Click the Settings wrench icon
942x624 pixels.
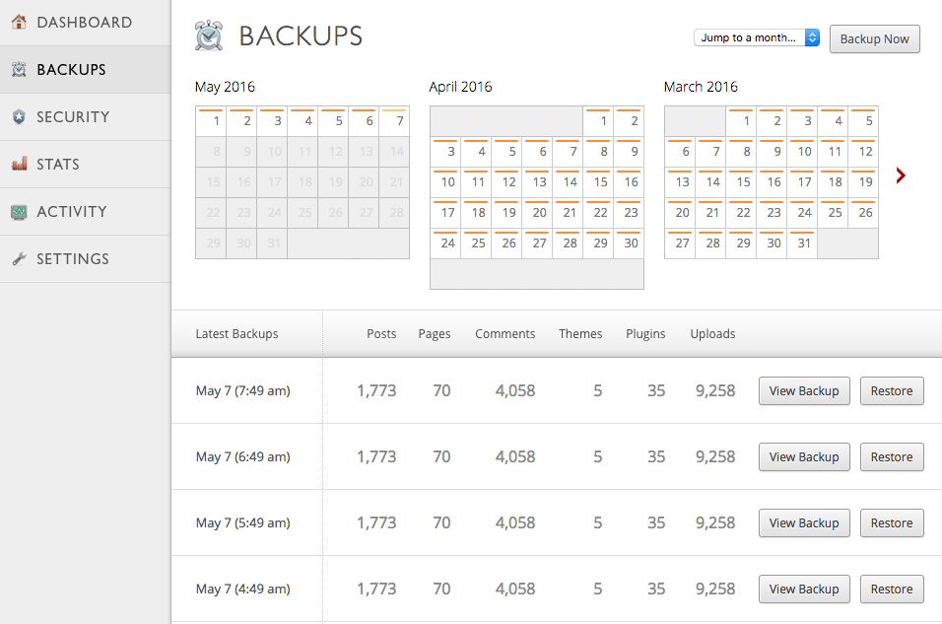click(x=17, y=258)
